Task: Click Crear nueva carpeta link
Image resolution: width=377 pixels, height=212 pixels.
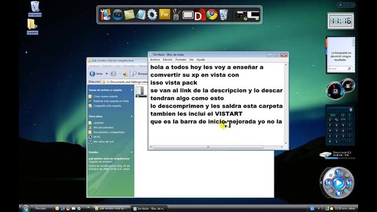Action: coord(105,97)
